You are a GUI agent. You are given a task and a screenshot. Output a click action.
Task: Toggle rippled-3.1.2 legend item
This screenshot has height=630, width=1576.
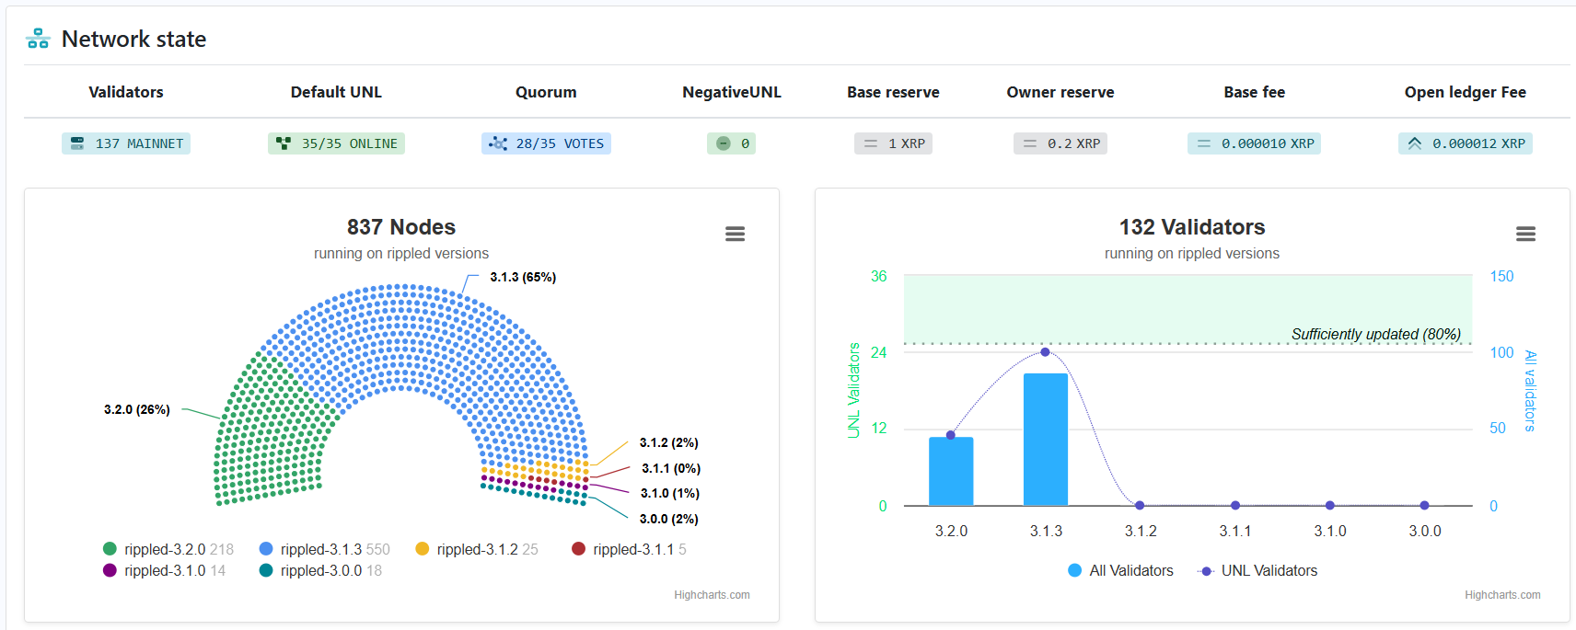coord(477,549)
